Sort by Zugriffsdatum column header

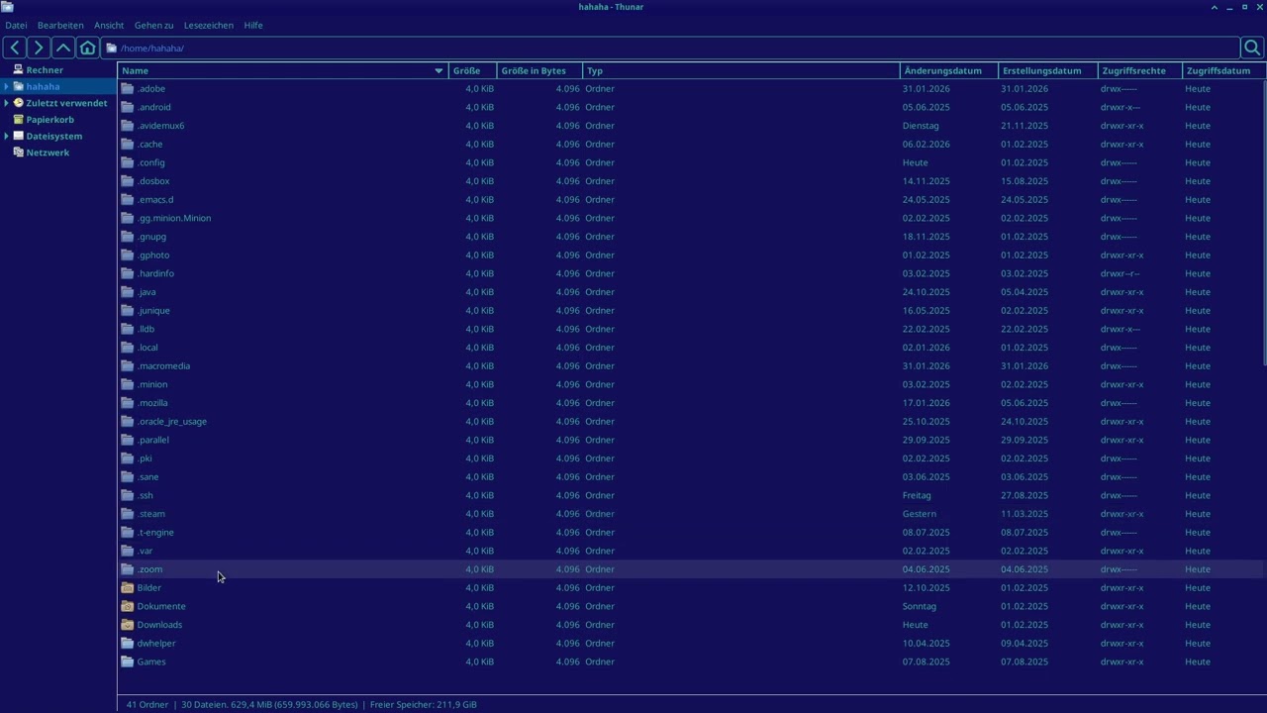pos(1223,70)
